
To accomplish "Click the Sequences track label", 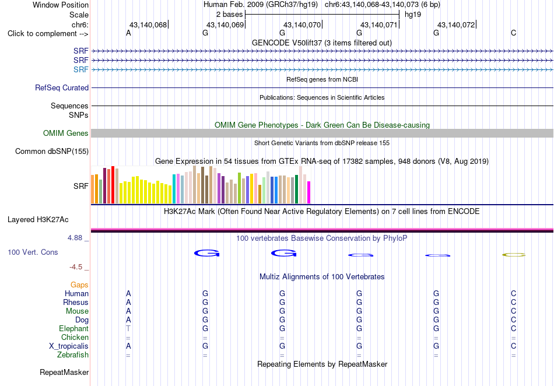I will [x=69, y=106].
